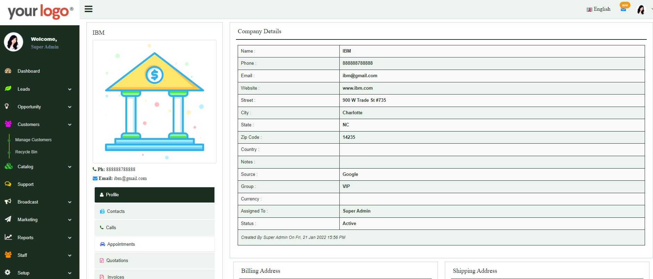The width and height of the screenshot is (653, 279).
Task: Click the ibm@gmail.com email table value
Action: click(x=360, y=76)
